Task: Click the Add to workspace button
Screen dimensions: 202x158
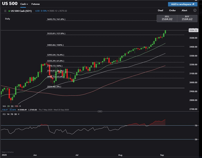Action: click(x=183, y=4)
